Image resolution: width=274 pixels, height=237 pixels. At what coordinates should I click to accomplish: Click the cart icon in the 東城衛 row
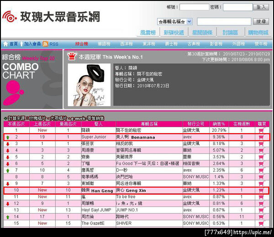click(x=262, y=183)
